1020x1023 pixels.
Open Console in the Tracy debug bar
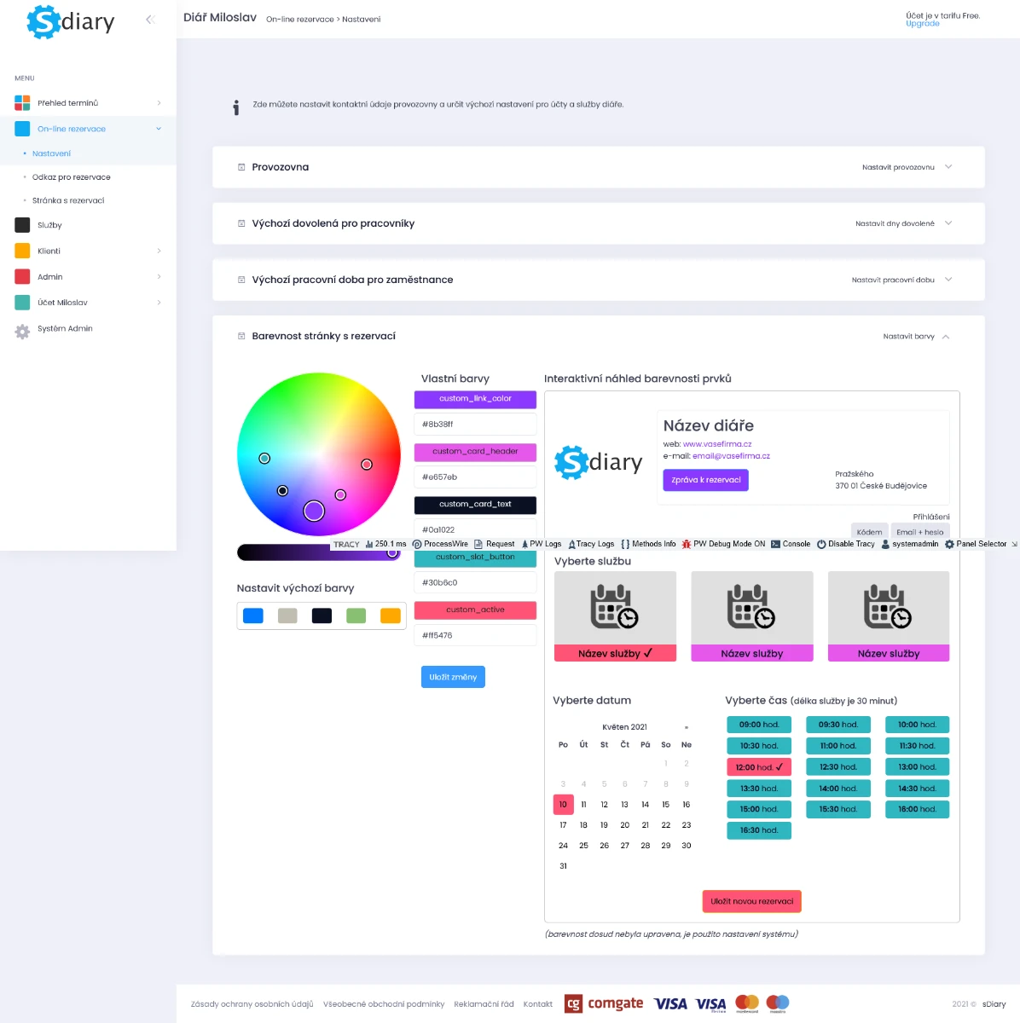click(791, 544)
